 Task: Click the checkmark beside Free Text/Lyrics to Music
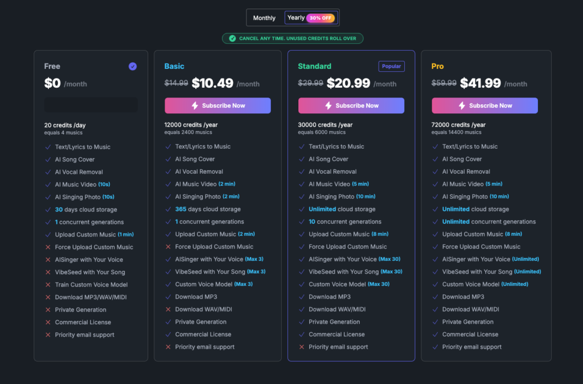(x=48, y=147)
